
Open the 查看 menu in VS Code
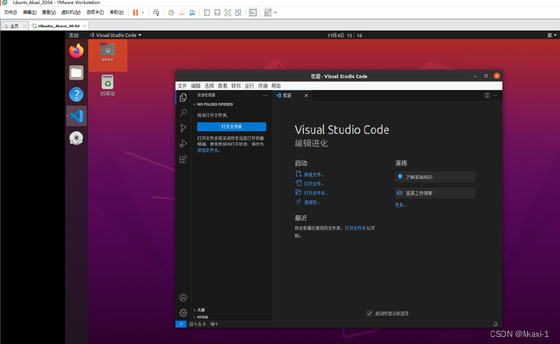(x=223, y=85)
